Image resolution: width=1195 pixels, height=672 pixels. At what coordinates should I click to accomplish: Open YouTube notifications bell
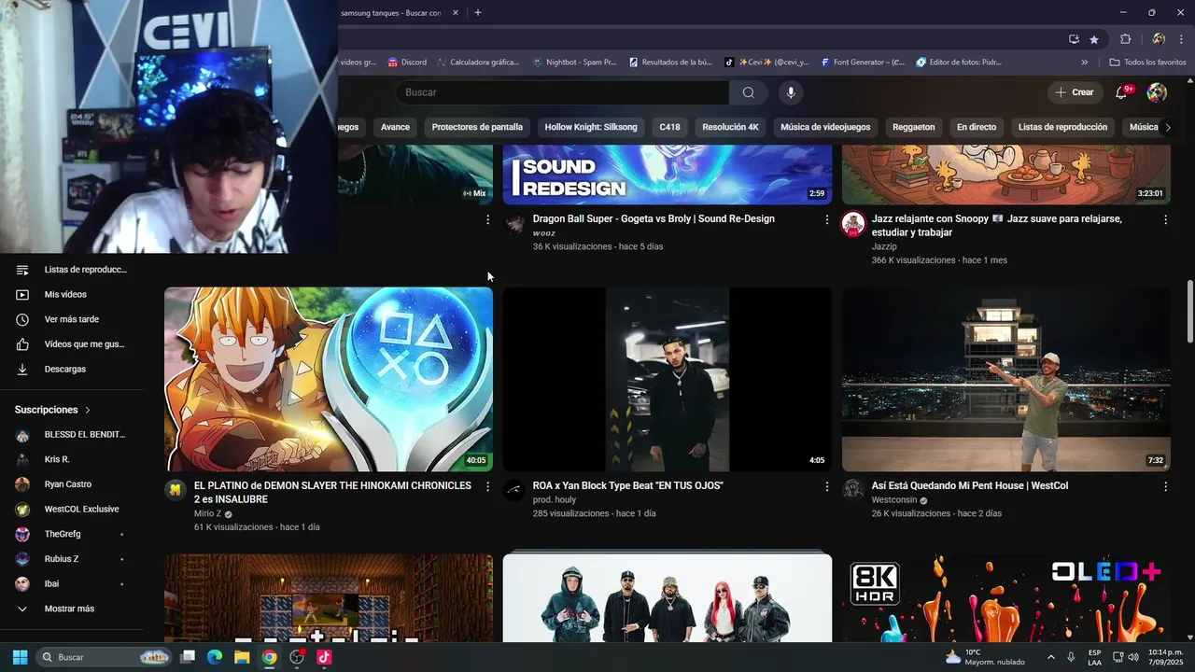1122,92
